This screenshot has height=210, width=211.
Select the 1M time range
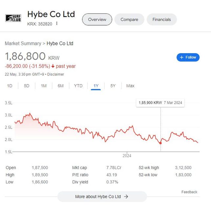pyautogui.click(x=44, y=86)
